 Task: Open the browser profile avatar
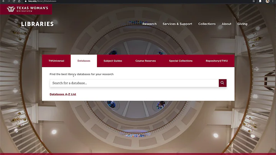tap(268, 1)
